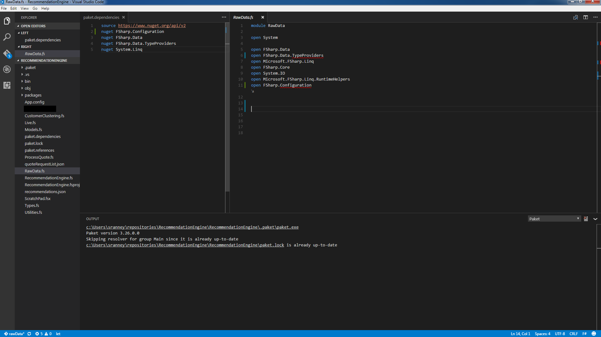
Task: Click the rawData* git branch indicator
Action: pyautogui.click(x=14, y=334)
